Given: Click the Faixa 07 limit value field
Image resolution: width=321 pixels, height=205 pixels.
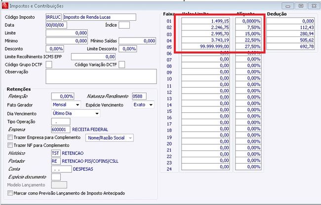Looking at the screenshot, I should (x=205, y=59).
